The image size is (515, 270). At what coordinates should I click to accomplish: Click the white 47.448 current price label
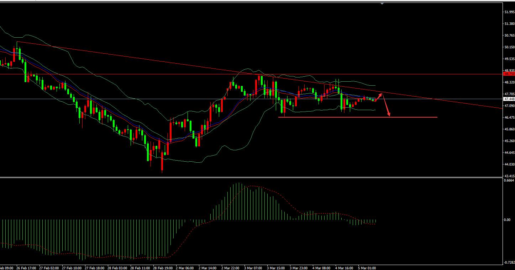[x=509, y=99]
